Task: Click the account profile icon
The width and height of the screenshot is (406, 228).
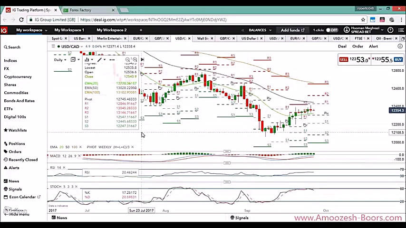Action: tap(347, 30)
